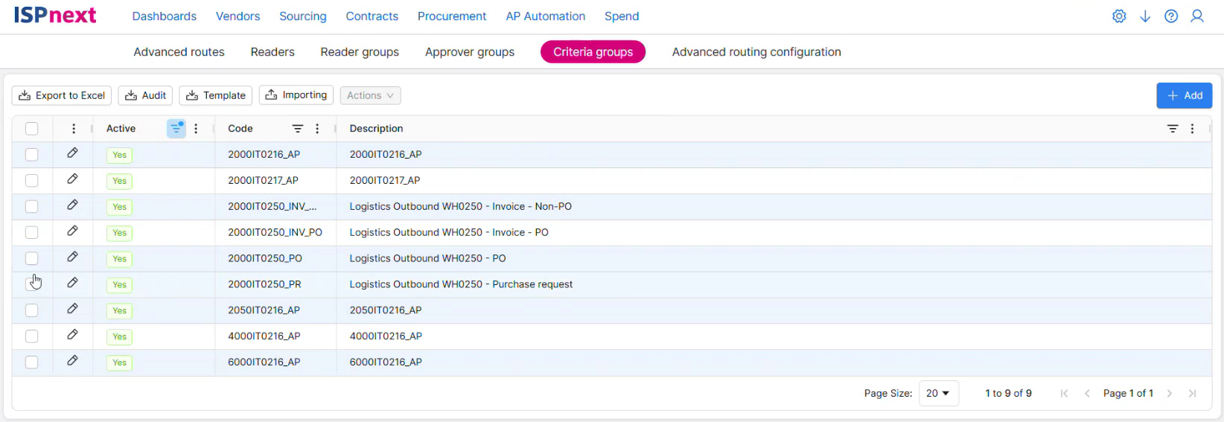
Task: Go to the last page arrow
Action: [x=1192, y=394]
